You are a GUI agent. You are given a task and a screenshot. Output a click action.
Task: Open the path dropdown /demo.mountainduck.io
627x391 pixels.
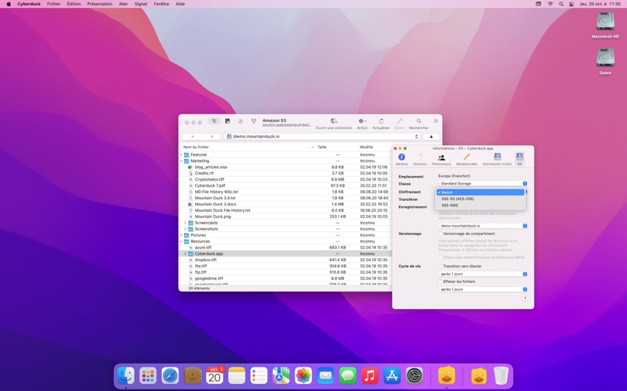pos(322,136)
